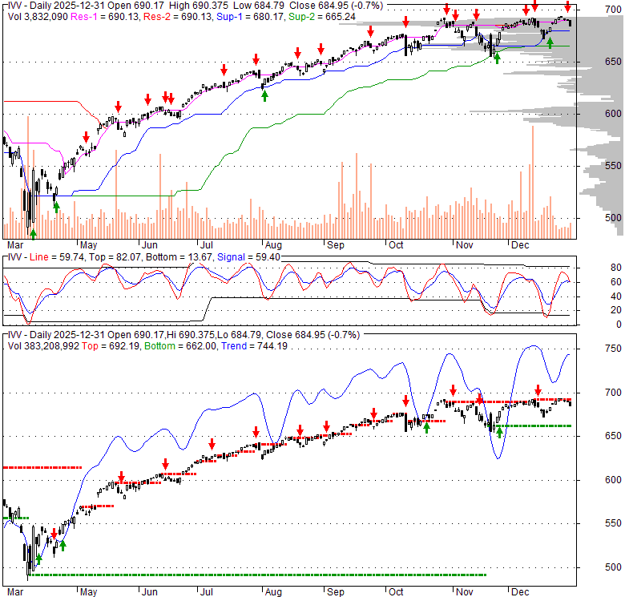Screen dimensions: 625x597
Task: Click the Signal = 59.40 oscillator value
Action: 248,257
